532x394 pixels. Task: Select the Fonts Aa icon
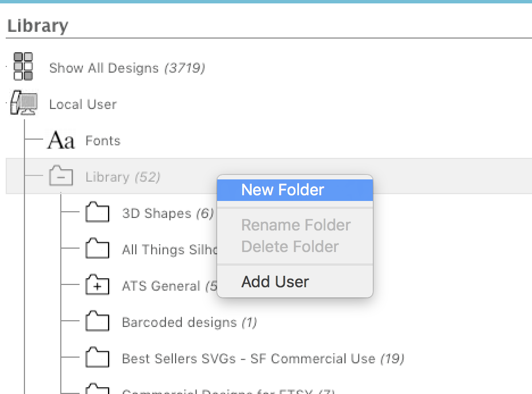click(x=63, y=140)
